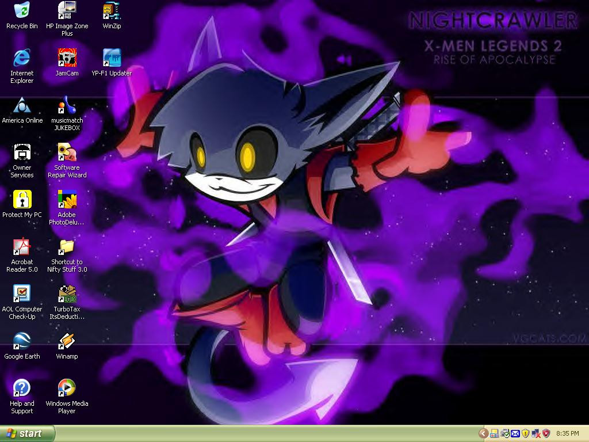589x442 pixels.
Task: Click the red security alert shield tray icon
Action: click(x=546, y=434)
